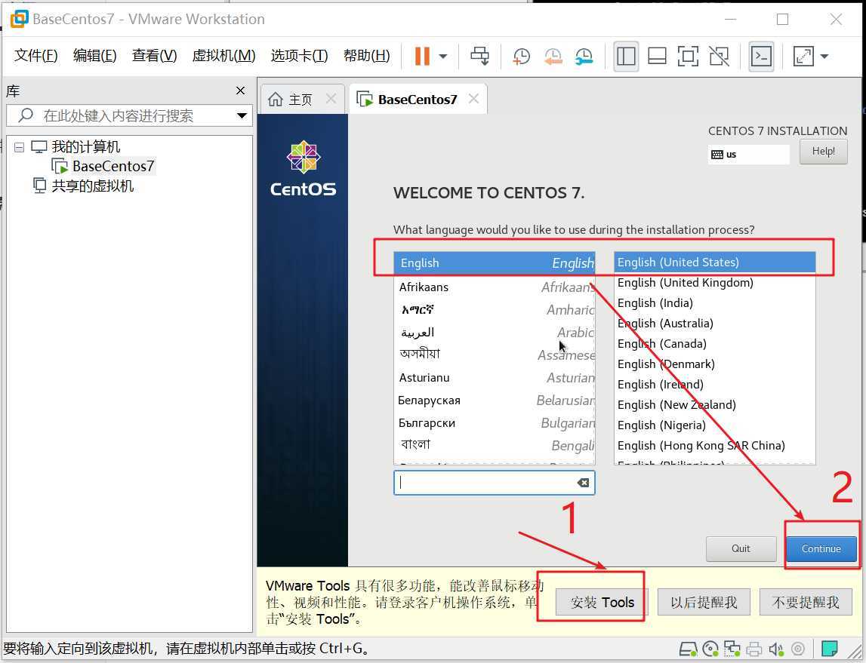866x663 pixels.
Task: Click the us keyboard layout indicator
Action: point(748,155)
